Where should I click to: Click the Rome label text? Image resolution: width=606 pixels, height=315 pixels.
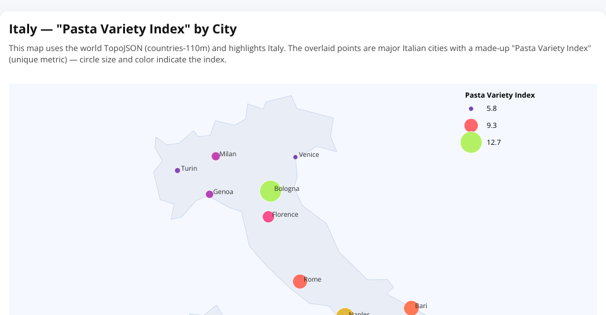(x=312, y=279)
